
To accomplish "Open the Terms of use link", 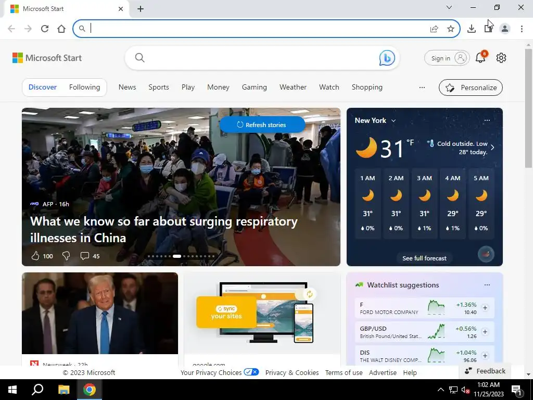I will [x=344, y=372].
